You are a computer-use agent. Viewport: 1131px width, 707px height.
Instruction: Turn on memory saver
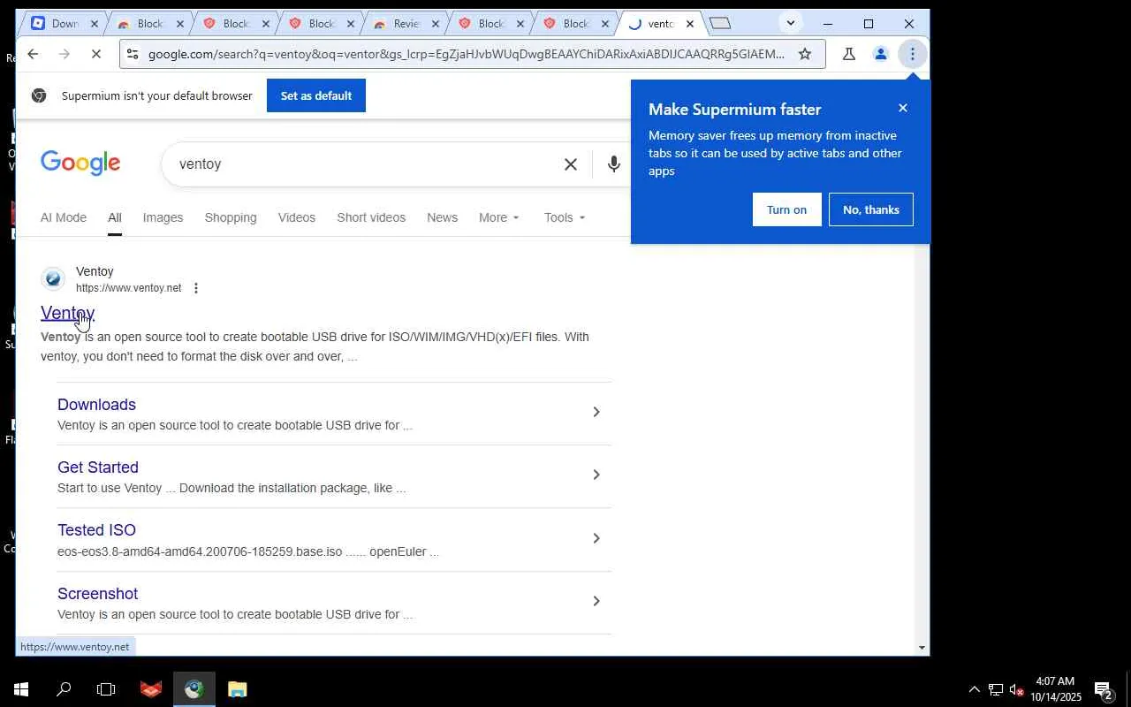point(786,209)
